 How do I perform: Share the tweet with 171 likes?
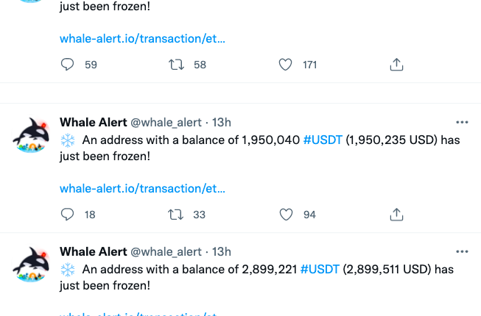[x=396, y=65]
